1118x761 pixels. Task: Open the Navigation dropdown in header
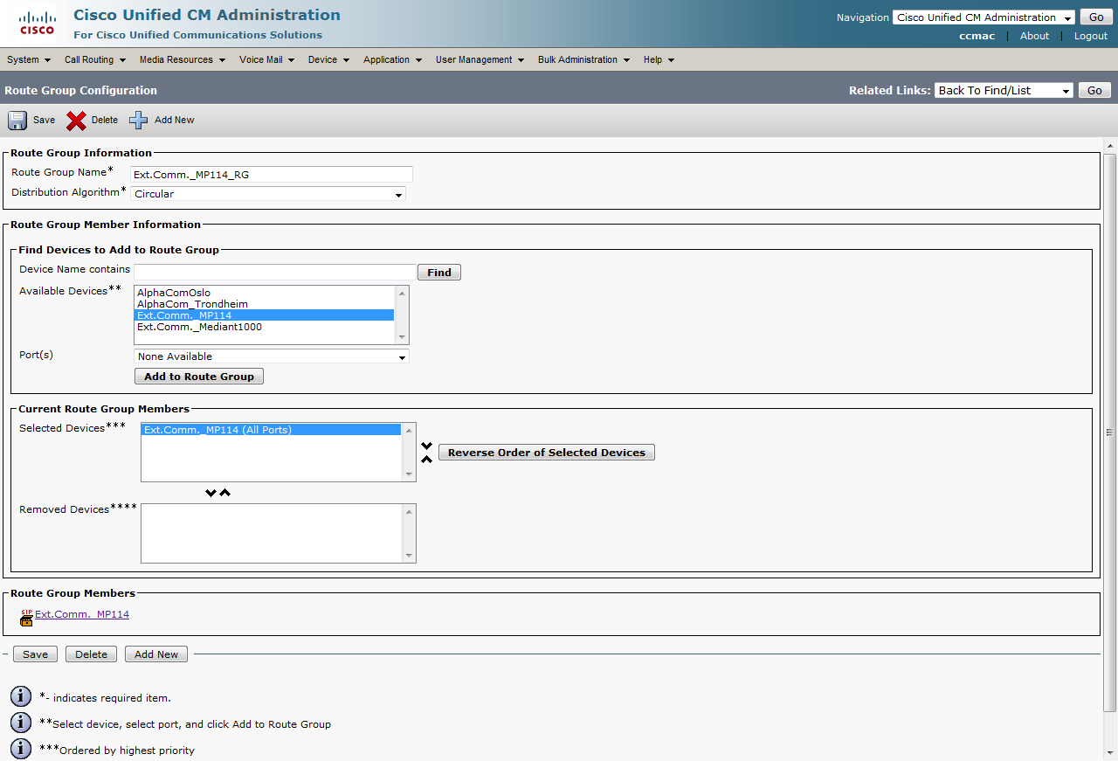(983, 17)
